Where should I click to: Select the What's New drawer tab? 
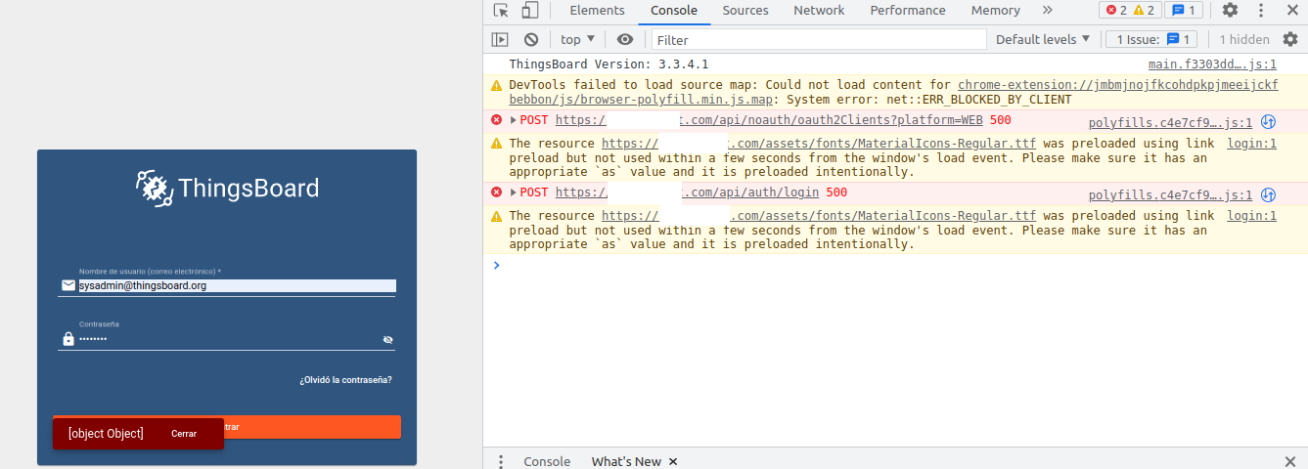626,461
